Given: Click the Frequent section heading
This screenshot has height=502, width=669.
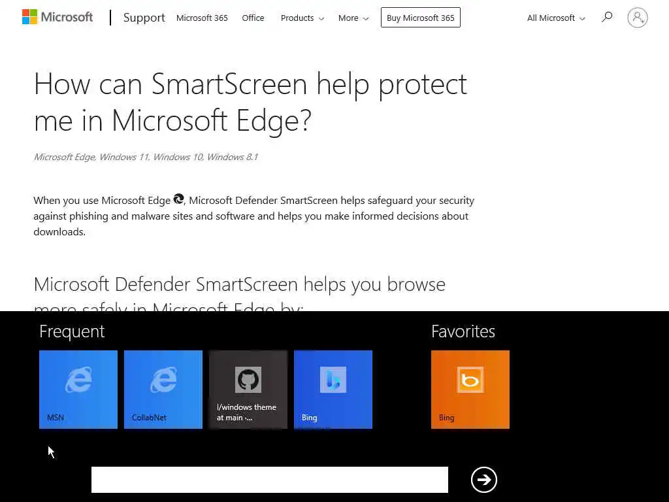Looking at the screenshot, I should coord(72,331).
